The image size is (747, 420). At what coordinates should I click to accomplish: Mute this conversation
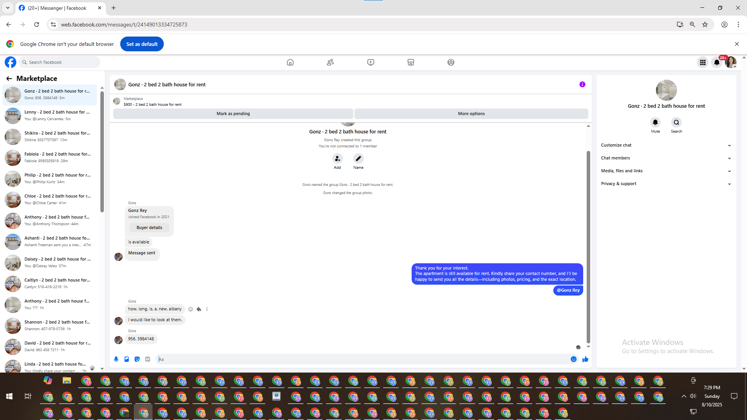655,122
